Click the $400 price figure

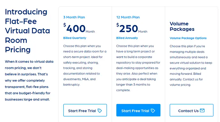pyautogui.click(x=75, y=28)
